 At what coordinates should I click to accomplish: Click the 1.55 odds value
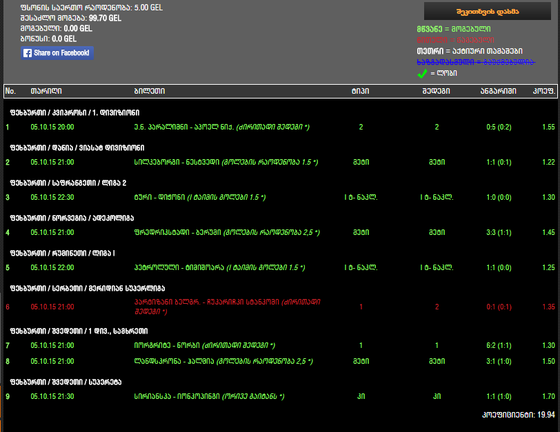click(548, 127)
